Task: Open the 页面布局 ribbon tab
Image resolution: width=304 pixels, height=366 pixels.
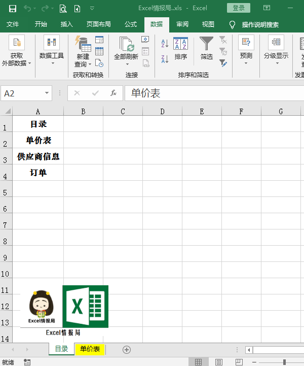Action: pyautogui.click(x=98, y=24)
